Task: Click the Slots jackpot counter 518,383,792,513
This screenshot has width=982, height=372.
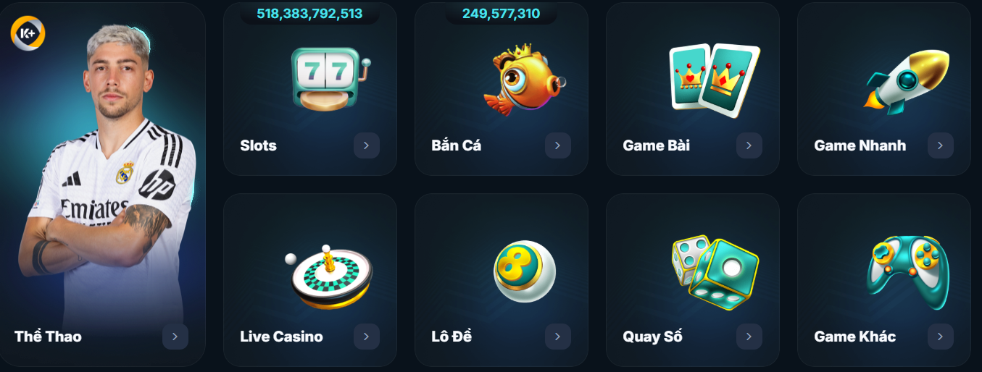Action: point(309,14)
